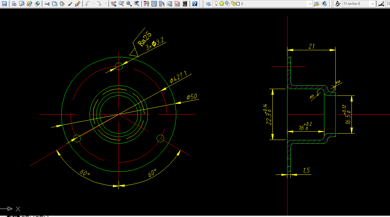Open the DesignCenter icon

(154, 3)
